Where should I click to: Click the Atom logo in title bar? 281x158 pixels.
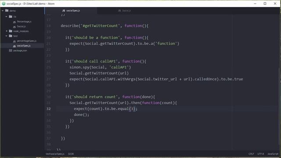(x=4, y=4)
